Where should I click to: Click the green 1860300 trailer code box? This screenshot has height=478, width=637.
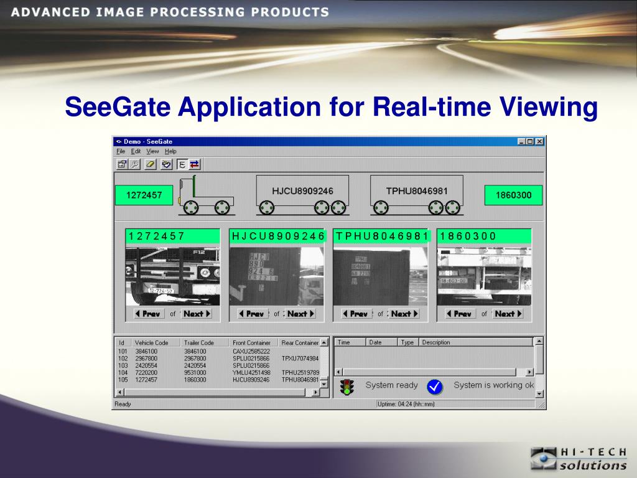pyautogui.click(x=513, y=195)
